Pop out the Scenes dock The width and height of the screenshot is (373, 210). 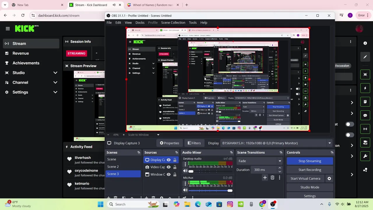coord(139,153)
